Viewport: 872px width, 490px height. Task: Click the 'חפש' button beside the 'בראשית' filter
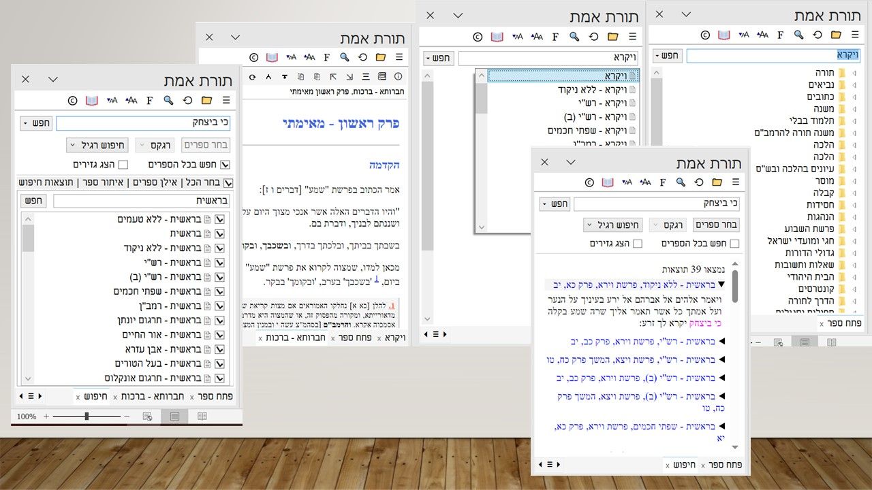[x=33, y=201]
